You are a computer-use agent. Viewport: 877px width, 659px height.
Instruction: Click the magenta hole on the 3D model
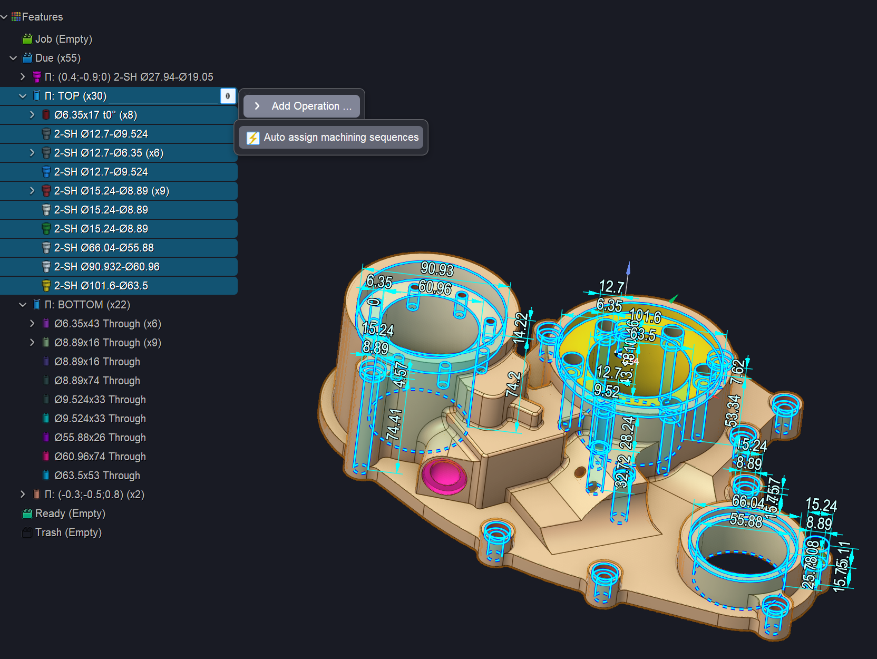coord(444,474)
